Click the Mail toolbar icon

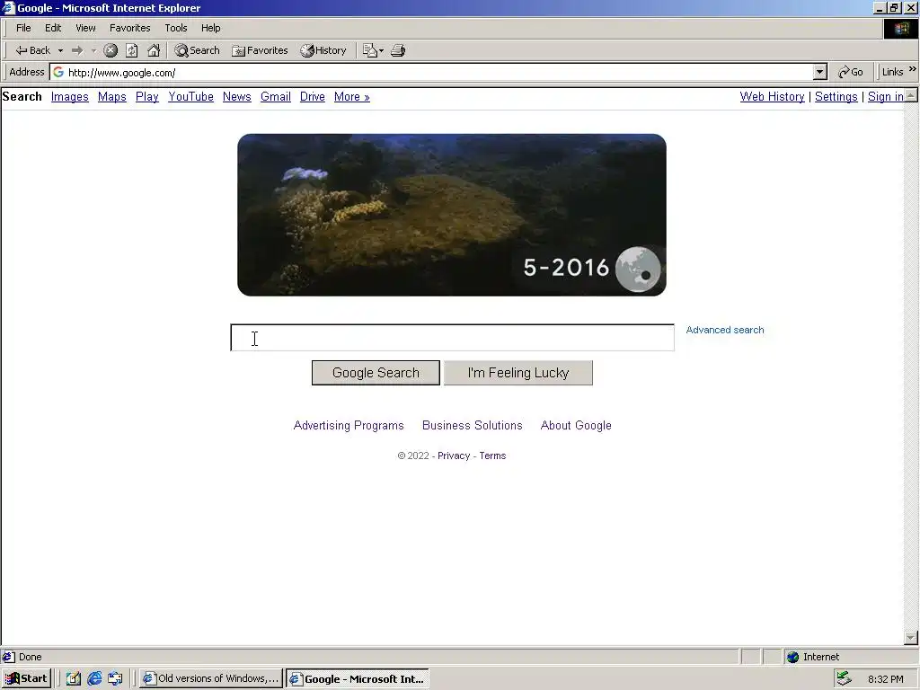pyautogui.click(x=369, y=50)
